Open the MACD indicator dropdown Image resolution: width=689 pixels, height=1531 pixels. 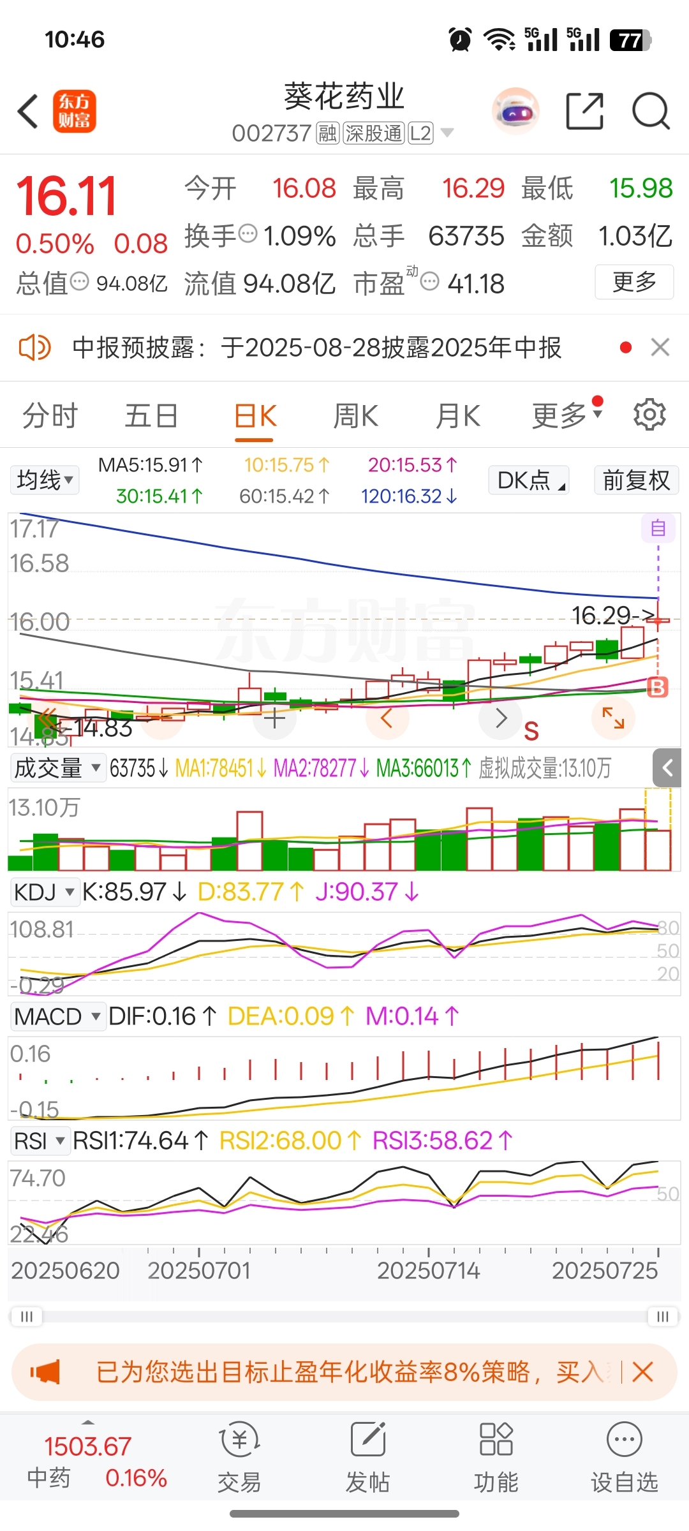58,1016
